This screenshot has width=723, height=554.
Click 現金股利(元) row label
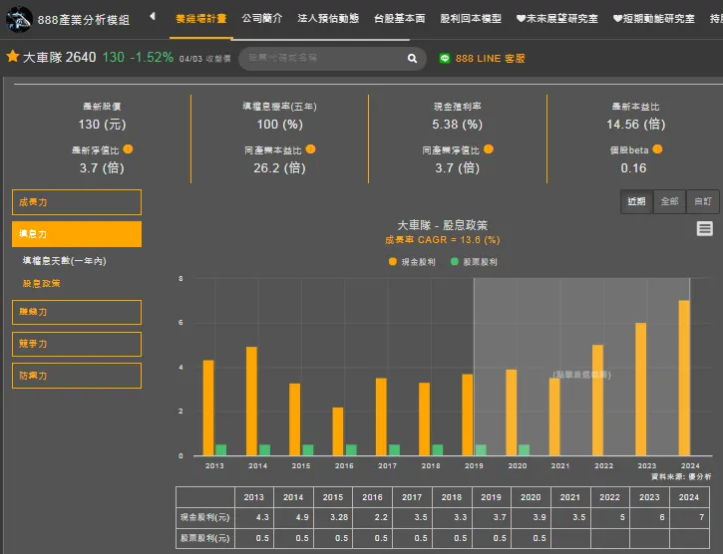click(205, 517)
